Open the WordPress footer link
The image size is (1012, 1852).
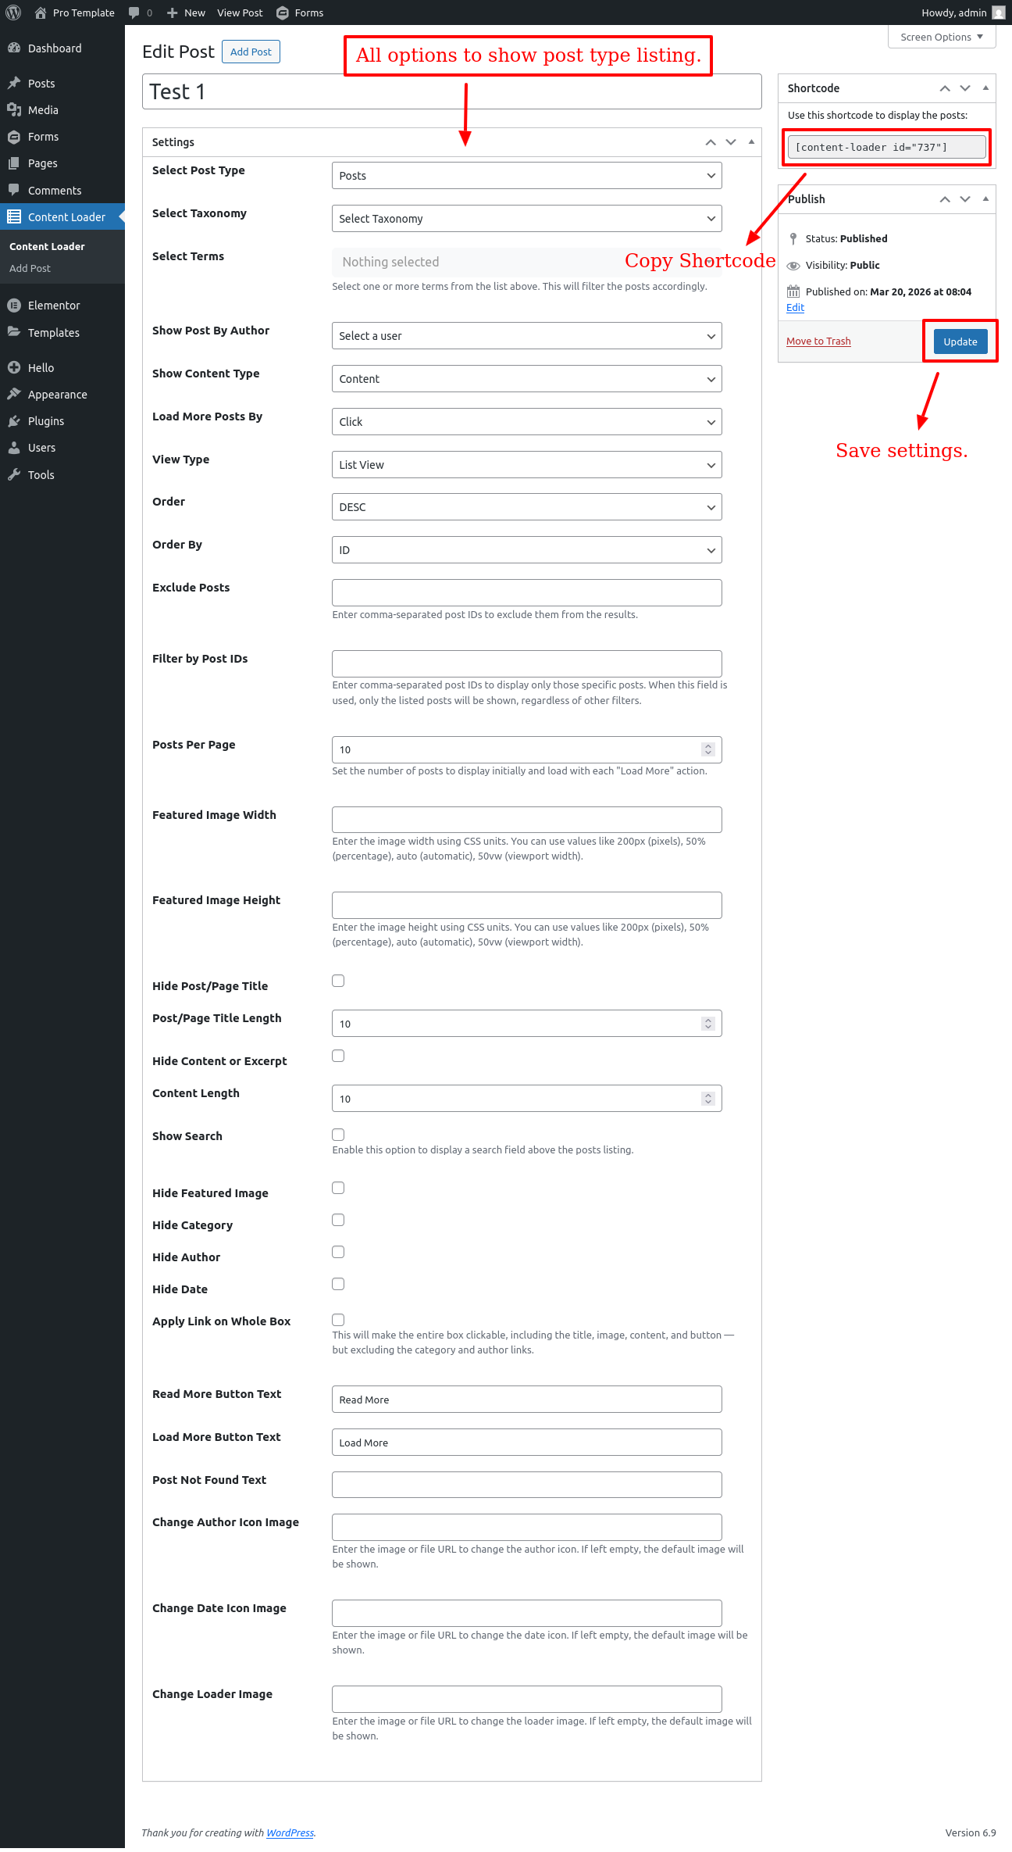(x=290, y=1832)
